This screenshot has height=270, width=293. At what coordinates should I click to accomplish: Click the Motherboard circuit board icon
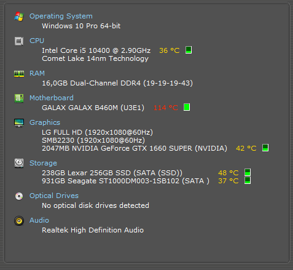click(x=19, y=98)
